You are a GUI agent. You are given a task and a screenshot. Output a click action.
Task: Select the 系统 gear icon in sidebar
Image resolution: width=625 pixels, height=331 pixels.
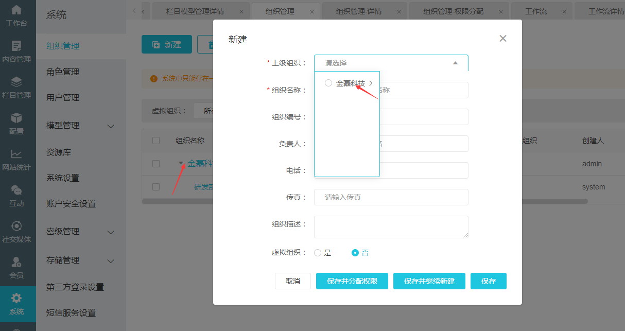coord(16,298)
